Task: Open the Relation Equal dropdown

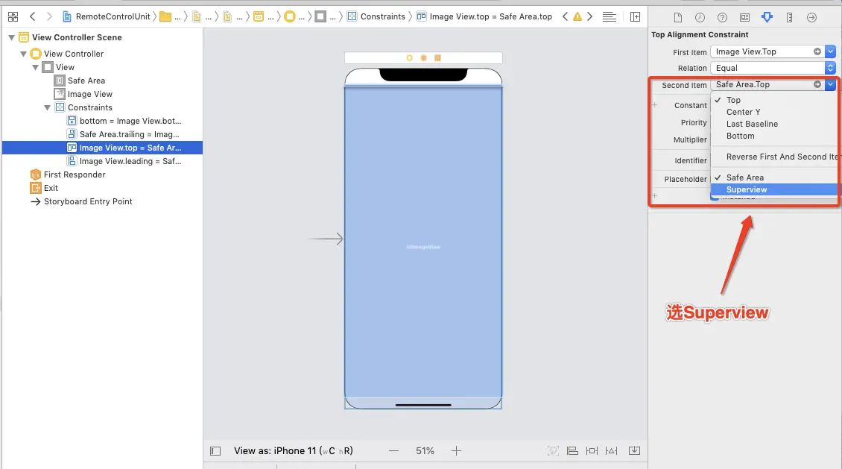Action: tap(773, 68)
